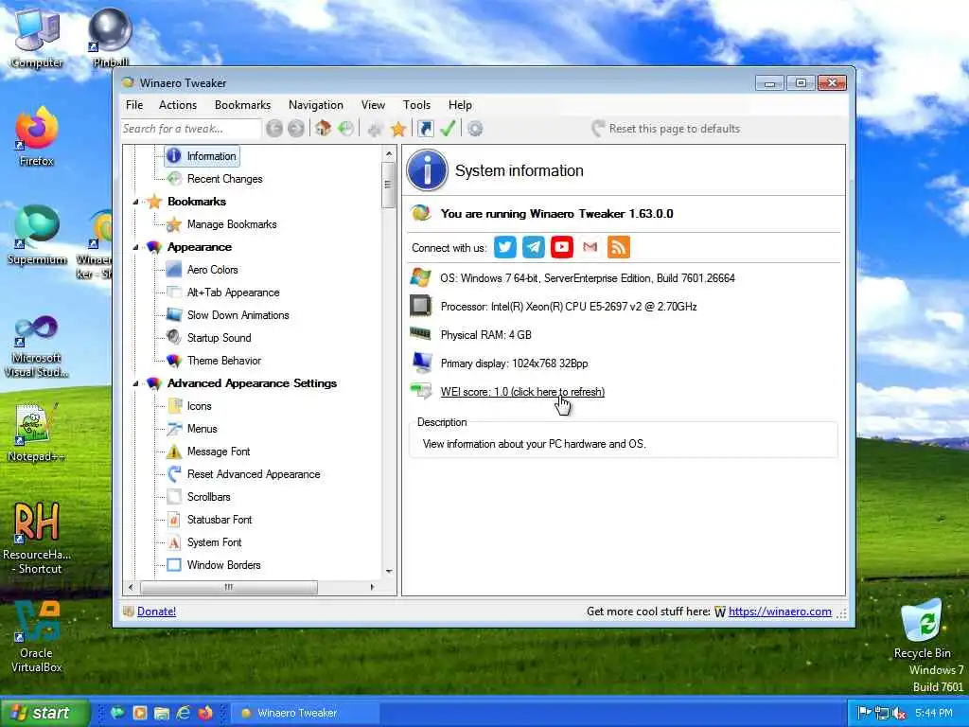Open the View menu
This screenshot has height=727, width=969.
373,105
